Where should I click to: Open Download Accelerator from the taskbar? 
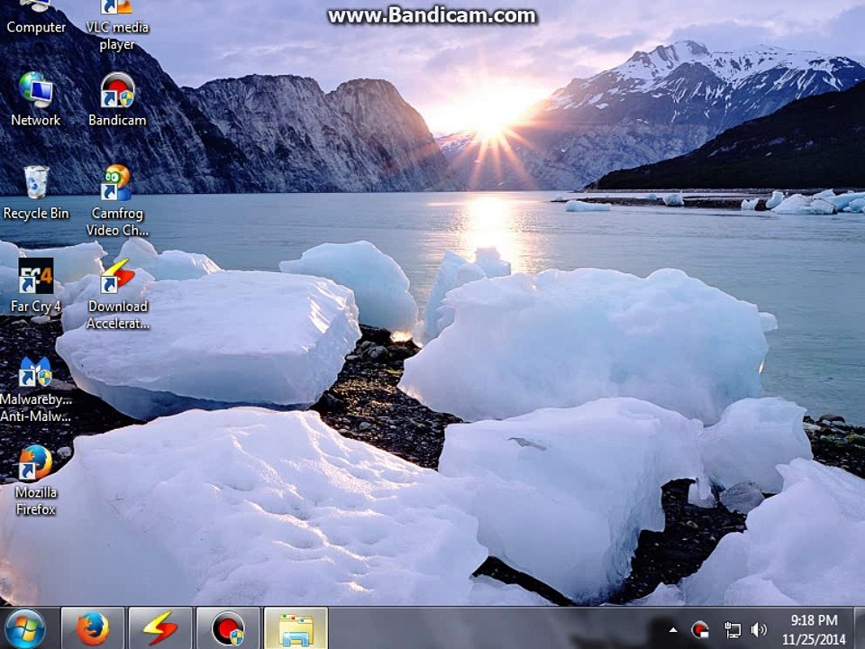160,628
